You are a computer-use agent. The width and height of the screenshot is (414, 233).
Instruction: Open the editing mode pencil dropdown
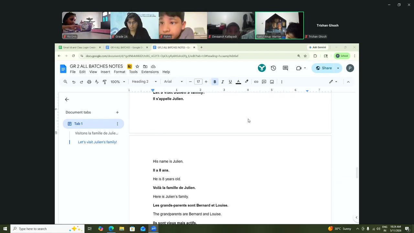pos(333,82)
